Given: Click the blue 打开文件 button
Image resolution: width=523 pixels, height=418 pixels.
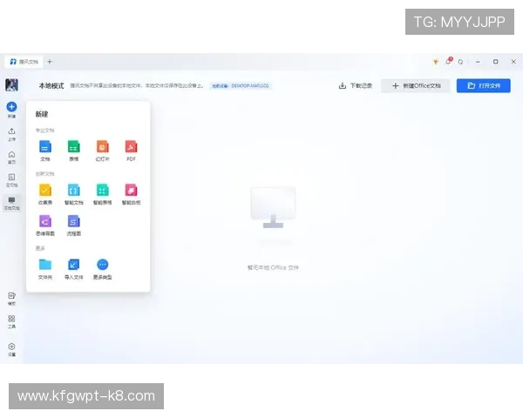Looking at the screenshot, I should [x=483, y=85].
